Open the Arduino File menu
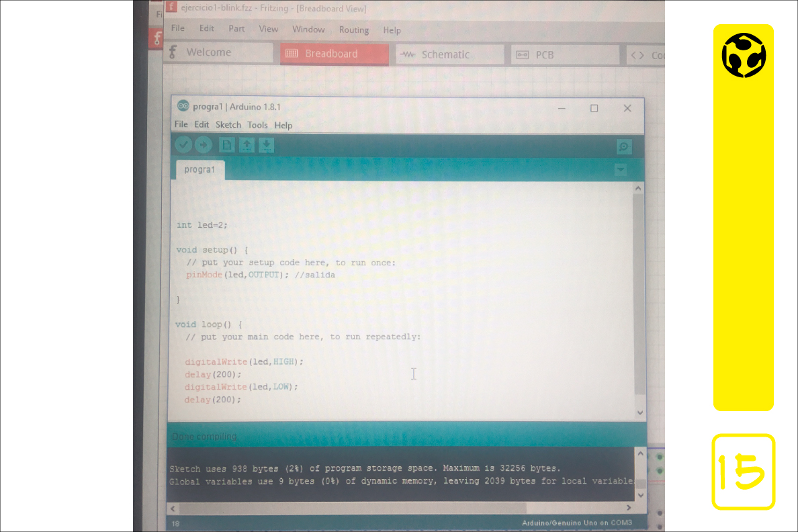 click(x=181, y=124)
